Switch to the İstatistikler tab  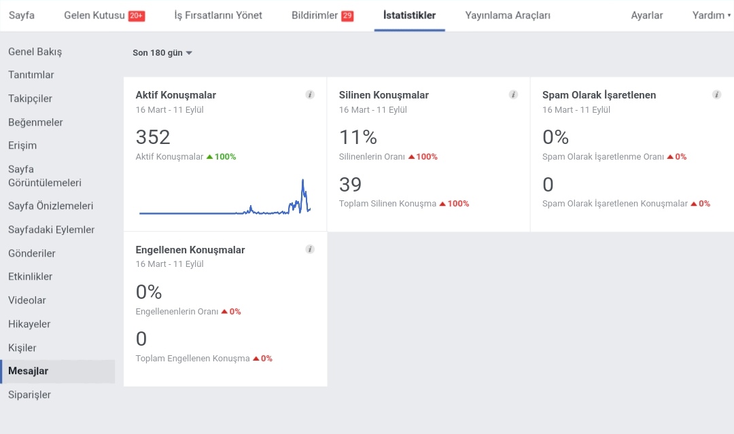410,16
